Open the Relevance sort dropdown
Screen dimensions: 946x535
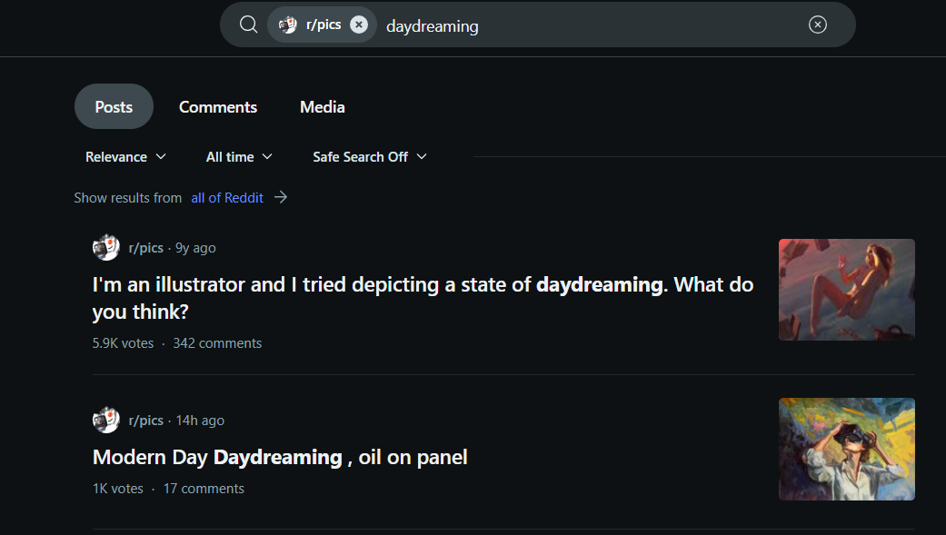[125, 157]
